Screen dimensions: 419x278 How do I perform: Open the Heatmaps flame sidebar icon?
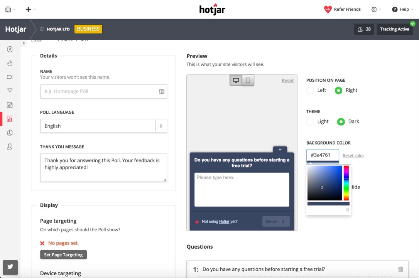10,63
